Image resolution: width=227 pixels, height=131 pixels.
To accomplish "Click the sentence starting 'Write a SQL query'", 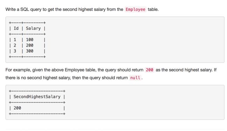I will [82, 9].
